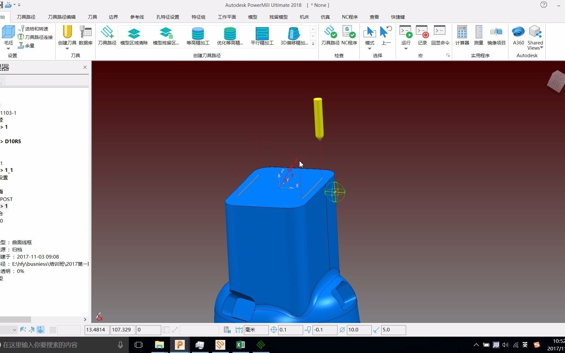The height and width of the screenshot is (353, 565).
Task: Click the Help question mark icon
Action: click(x=544, y=5)
